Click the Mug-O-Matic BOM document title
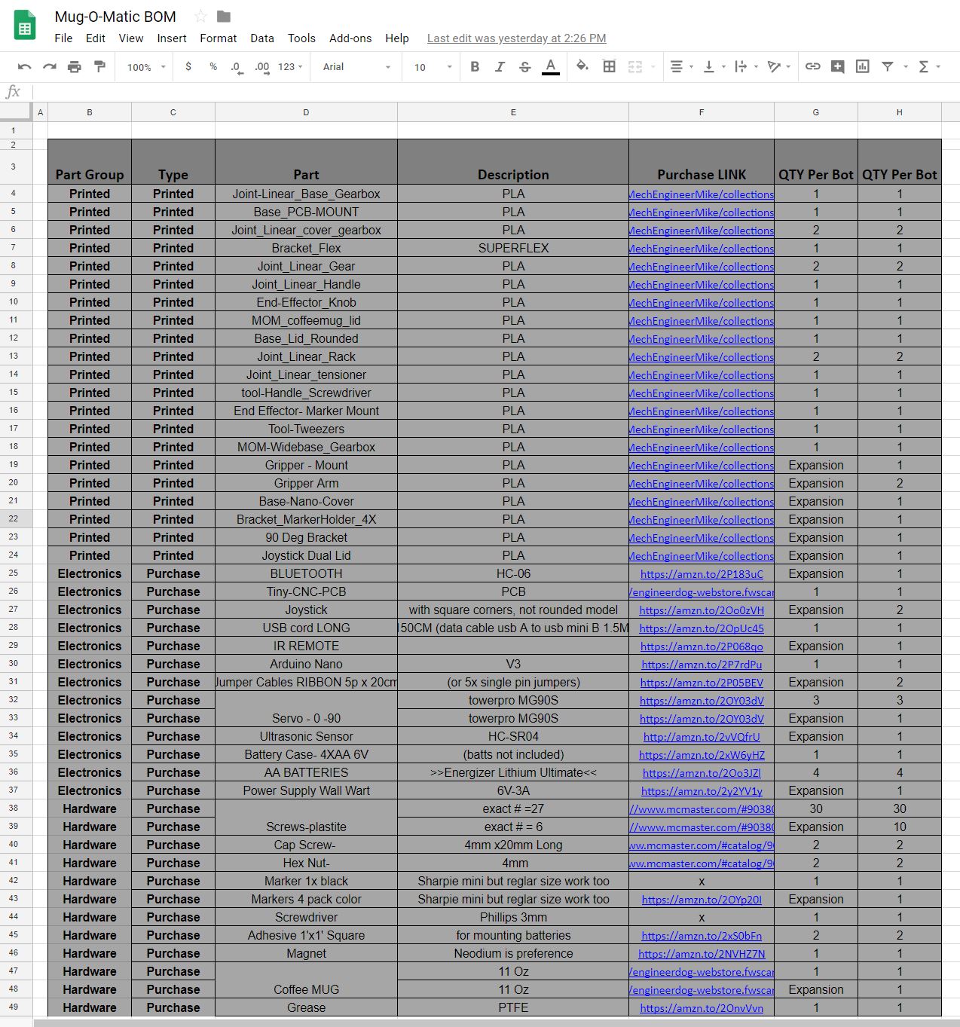Image resolution: width=960 pixels, height=1027 pixels. [x=115, y=17]
